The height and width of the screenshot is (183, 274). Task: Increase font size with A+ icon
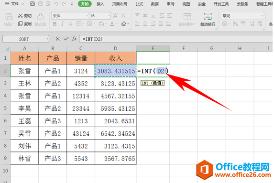coord(116,16)
